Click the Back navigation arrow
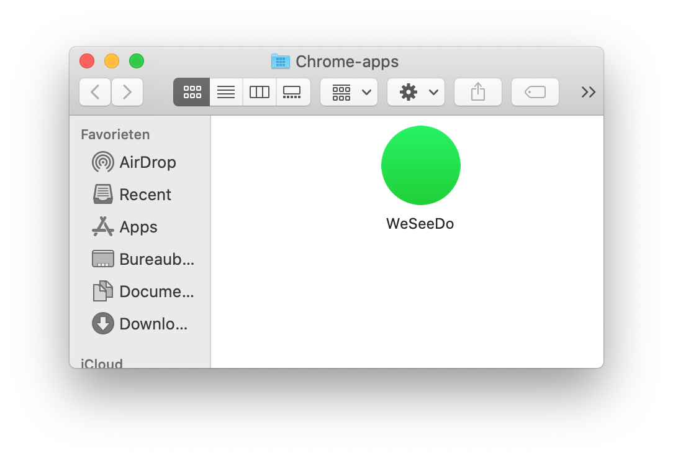Image resolution: width=673 pixels, height=460 pixels. (95, 92)
